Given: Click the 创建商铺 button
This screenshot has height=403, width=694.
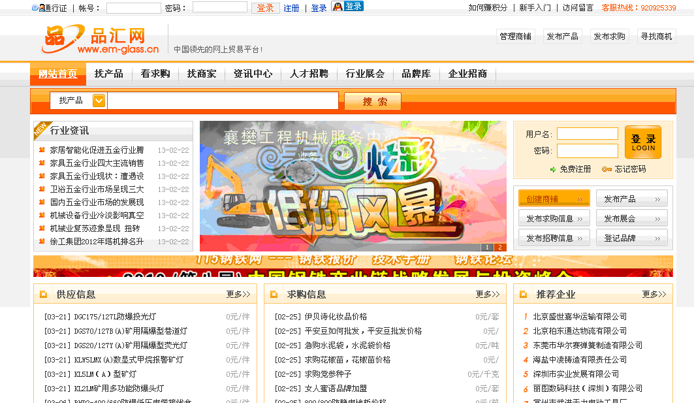Looking at the screenshot, I should pos(554,199).
